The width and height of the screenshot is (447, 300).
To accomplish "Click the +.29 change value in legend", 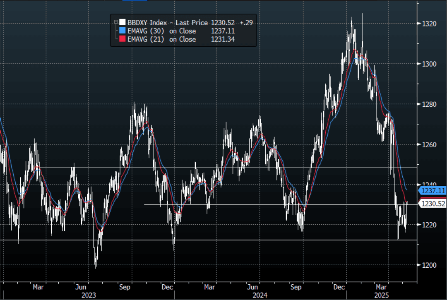I will coord(246,23).
